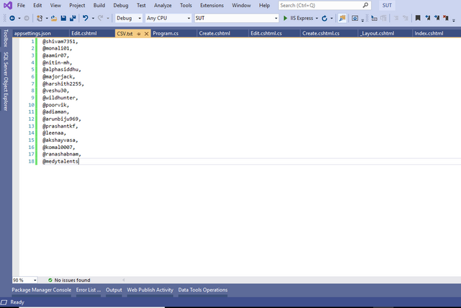Click the increase indent icon
The image size is (461, 308).
click(x=406, y=18)
